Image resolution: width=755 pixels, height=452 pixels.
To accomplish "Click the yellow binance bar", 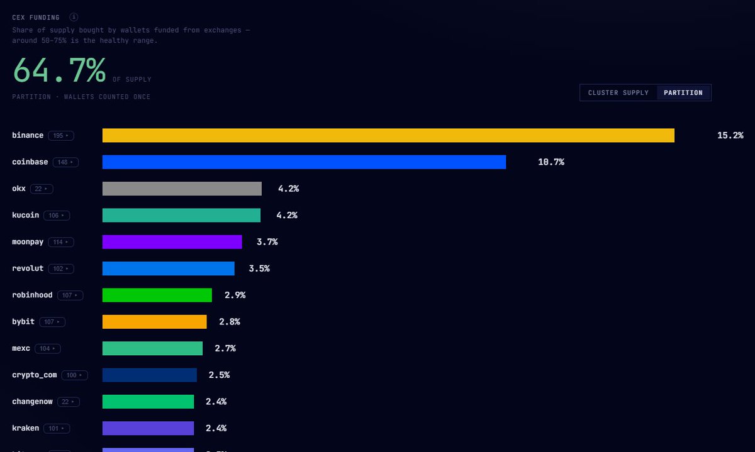I will coord(388,136).
